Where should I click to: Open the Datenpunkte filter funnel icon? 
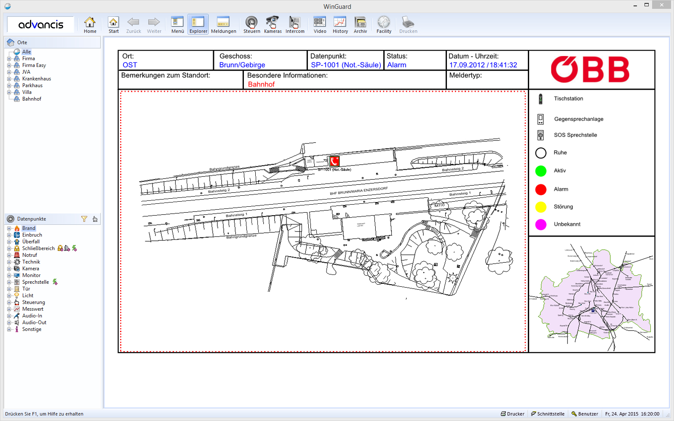click(x=84, y=219)
